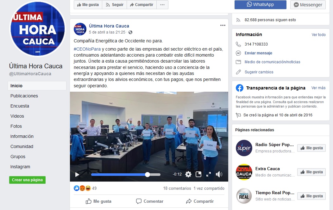The height and width of the screenshot is (210, 333).
Task: Click the picture-in-picture video icon
Action: (198, 174)
